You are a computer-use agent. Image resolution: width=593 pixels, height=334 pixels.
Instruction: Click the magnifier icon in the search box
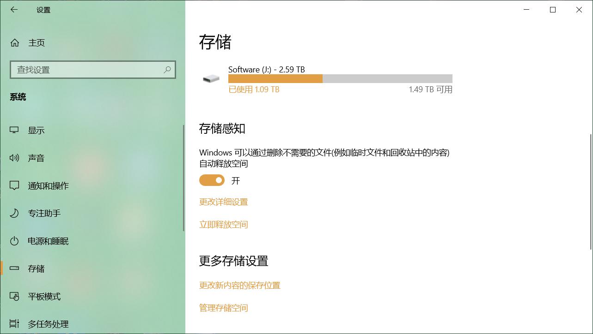[167, 70]
